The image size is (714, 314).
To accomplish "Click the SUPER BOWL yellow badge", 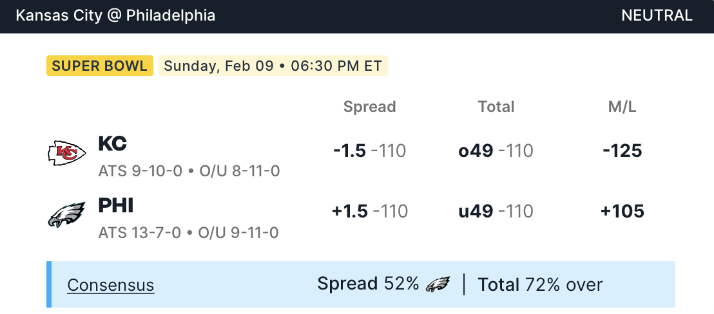I will pos(99,66).
